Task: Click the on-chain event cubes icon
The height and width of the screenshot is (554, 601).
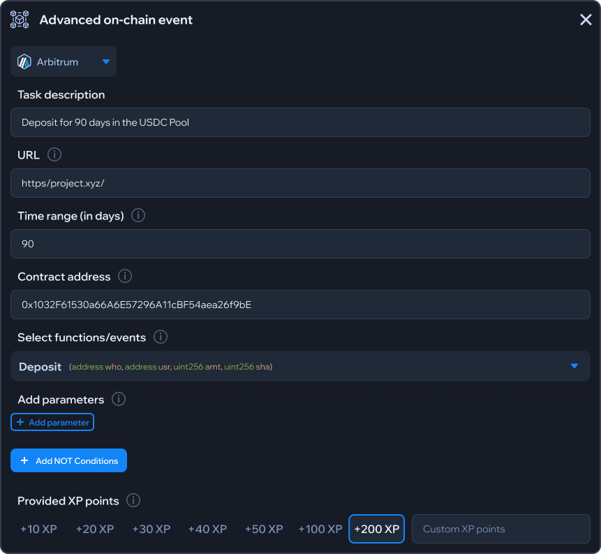Action: (x=20, y=20)
